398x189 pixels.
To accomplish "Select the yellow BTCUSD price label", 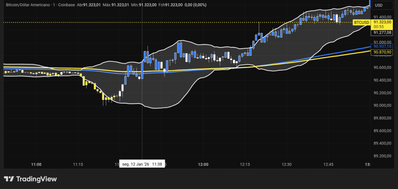I will (361, 23).
